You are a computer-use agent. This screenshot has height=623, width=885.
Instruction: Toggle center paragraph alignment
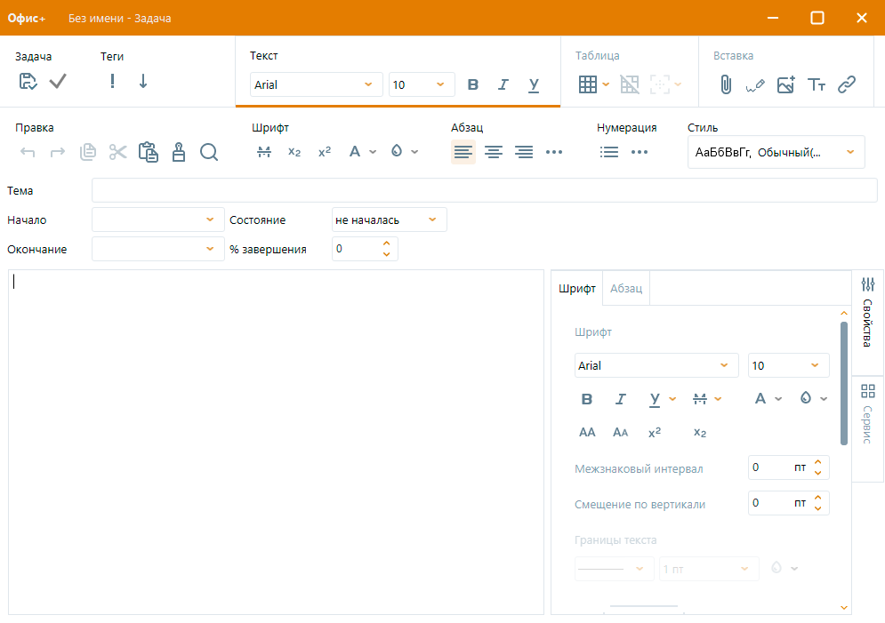[494, 152]
